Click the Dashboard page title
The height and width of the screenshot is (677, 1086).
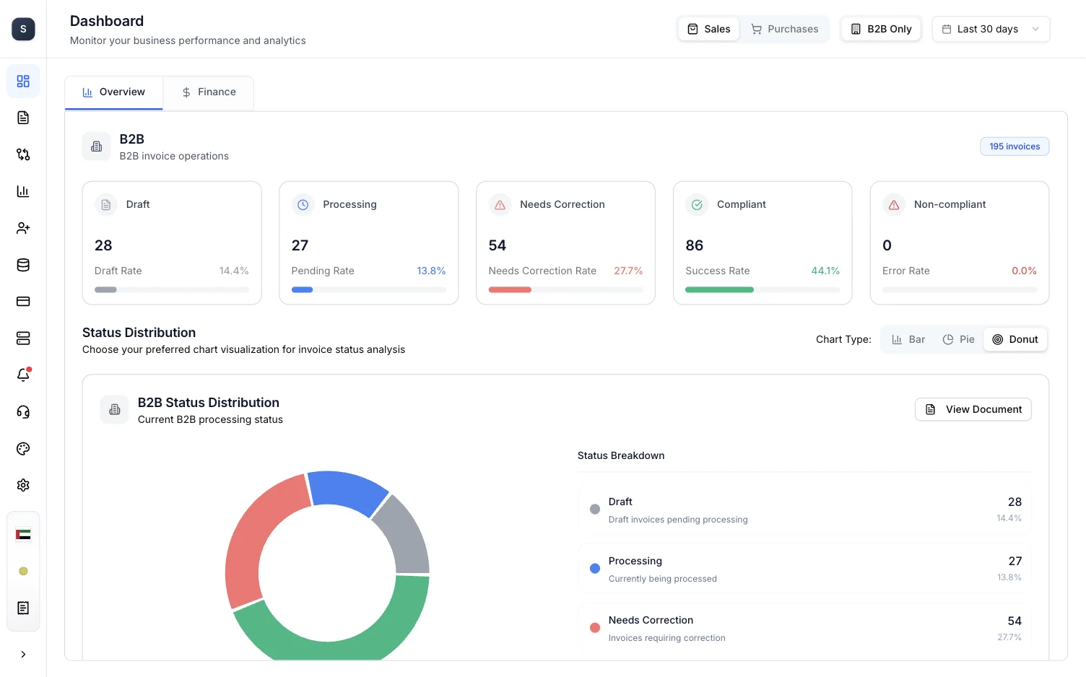pyautogui.click(x=107, y=21)
